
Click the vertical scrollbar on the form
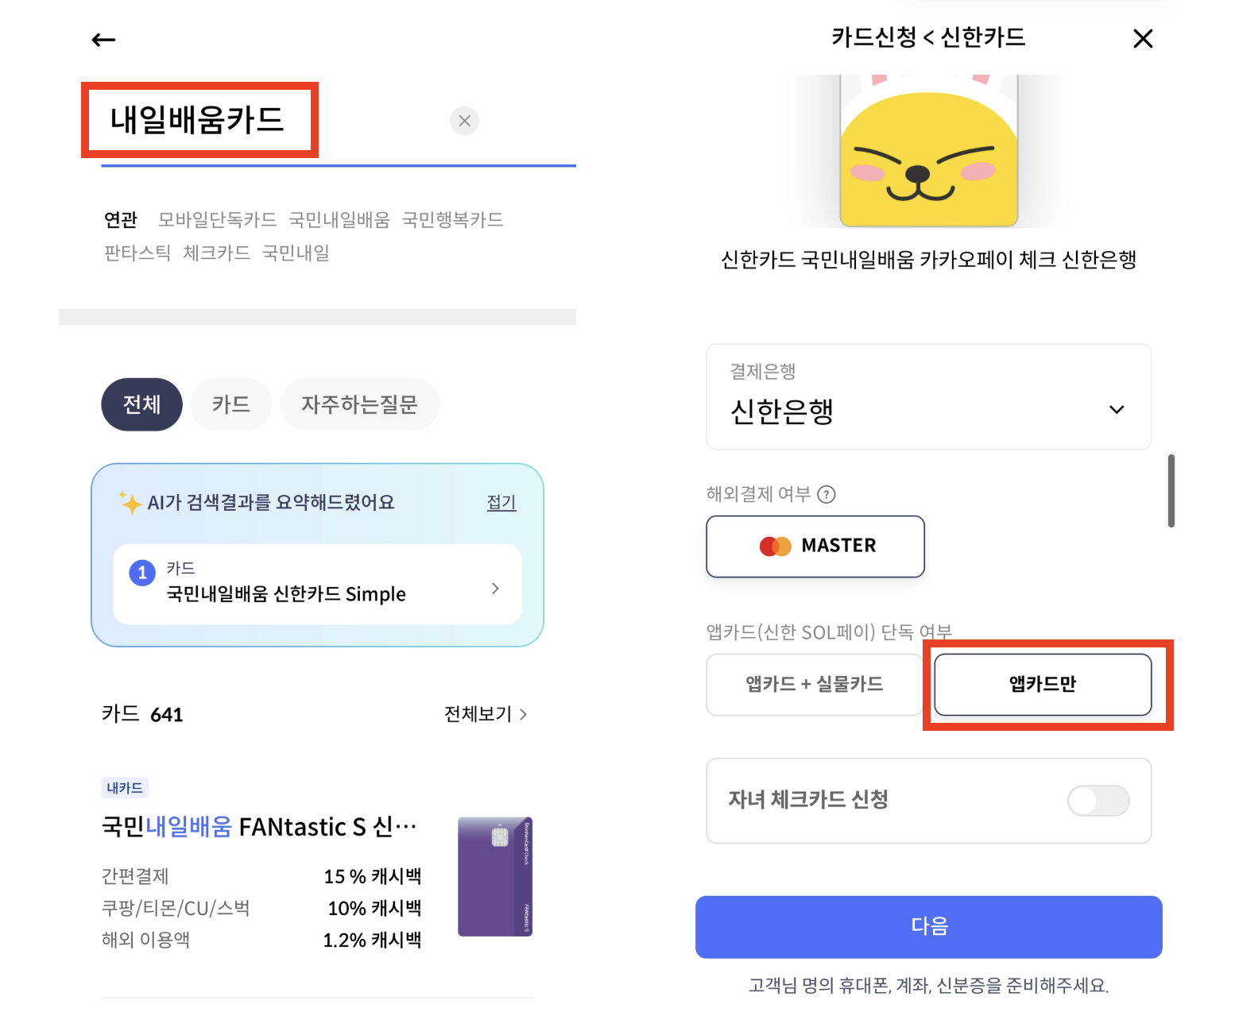point(1171,491)
